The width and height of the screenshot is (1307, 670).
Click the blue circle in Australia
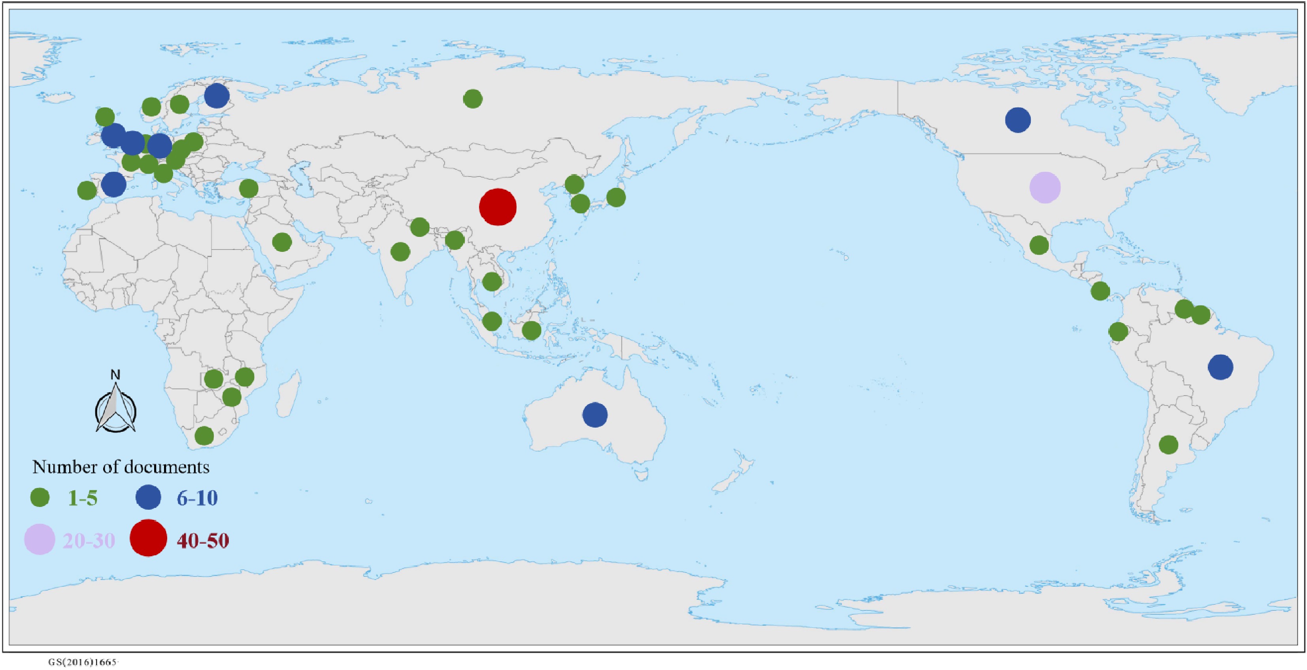coord(595,415)
